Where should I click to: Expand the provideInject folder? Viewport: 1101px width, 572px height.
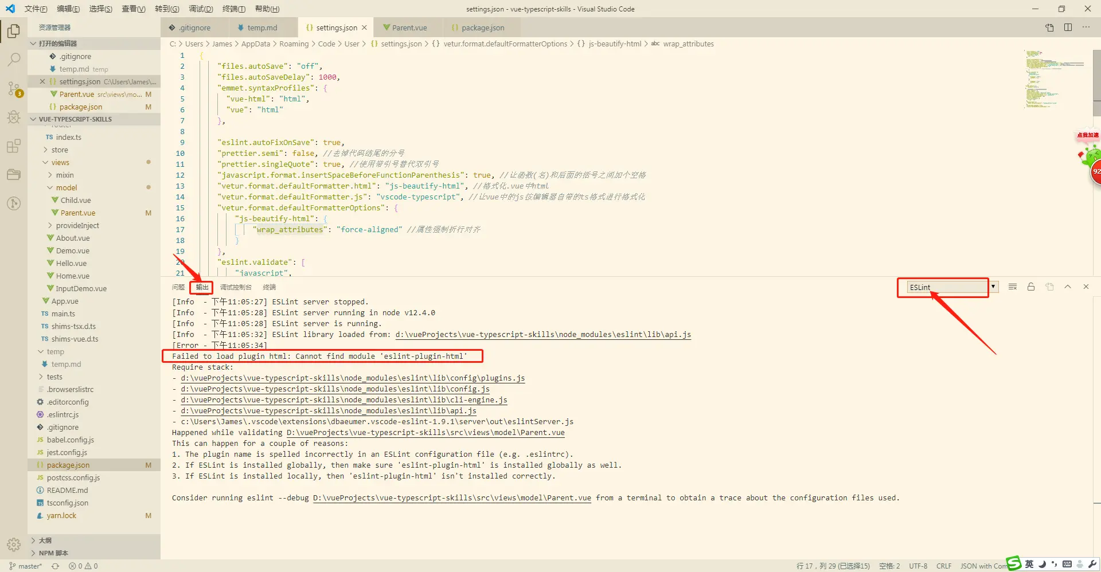pyautogui.click(x=77, y=226)
